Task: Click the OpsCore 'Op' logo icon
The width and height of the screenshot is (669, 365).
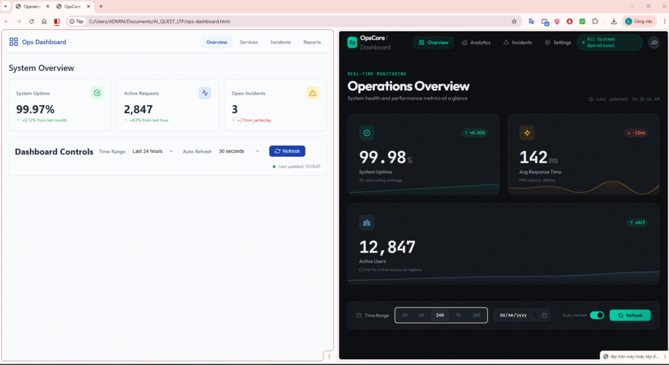Action: point(352,42)
